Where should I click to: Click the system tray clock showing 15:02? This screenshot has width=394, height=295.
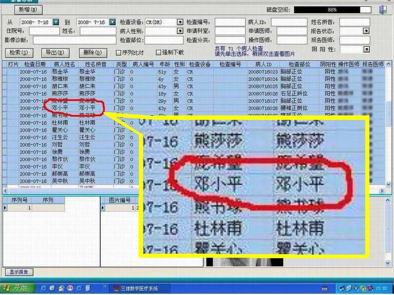pos(382,288)
